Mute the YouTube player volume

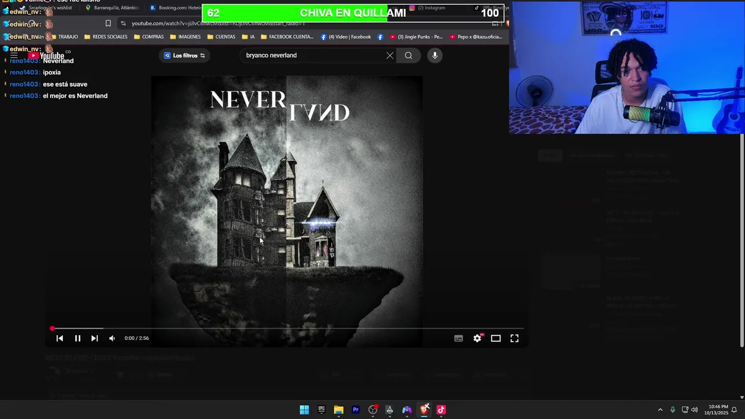(112, 338)
